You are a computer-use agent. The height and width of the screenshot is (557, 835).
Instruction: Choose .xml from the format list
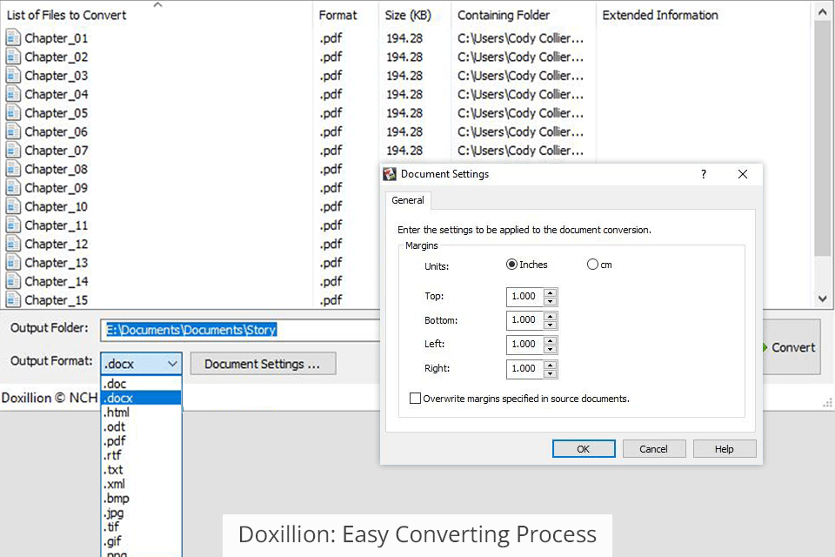(142, 484)
